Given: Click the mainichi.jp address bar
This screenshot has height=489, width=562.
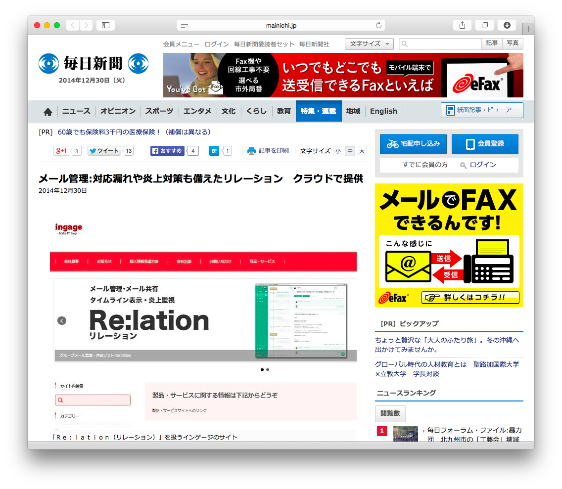Looking at the screenshot, I should [x=281, y=25].
